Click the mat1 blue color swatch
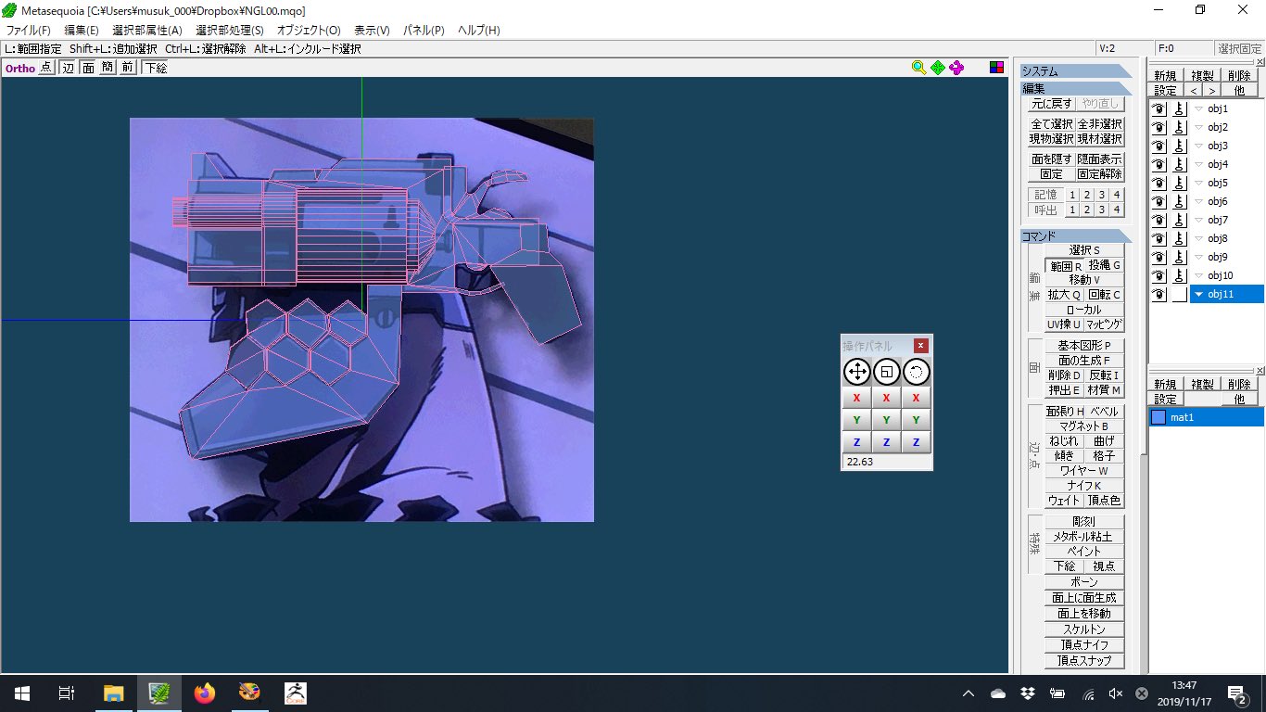 pos(1158,417)
